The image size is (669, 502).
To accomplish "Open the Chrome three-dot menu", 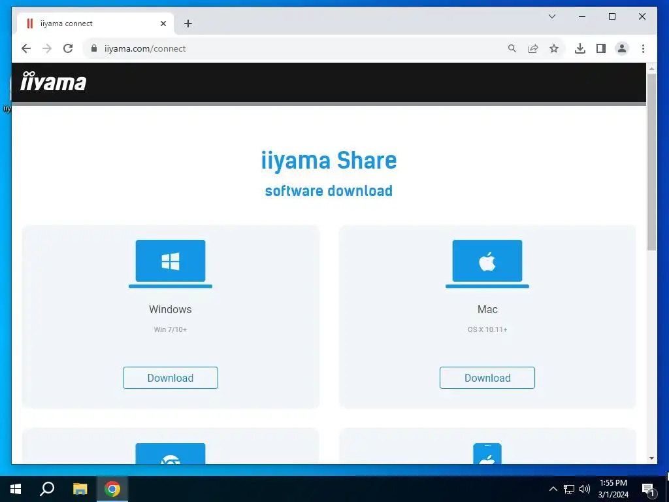I will pyautogui.click(x=643, y=48).
